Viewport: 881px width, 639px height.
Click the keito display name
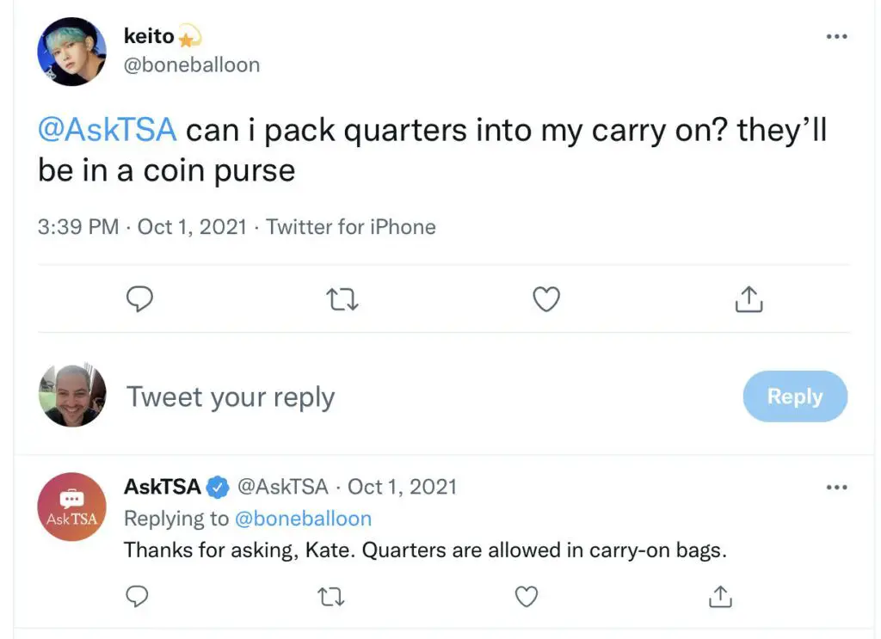[x=149, y=36]
